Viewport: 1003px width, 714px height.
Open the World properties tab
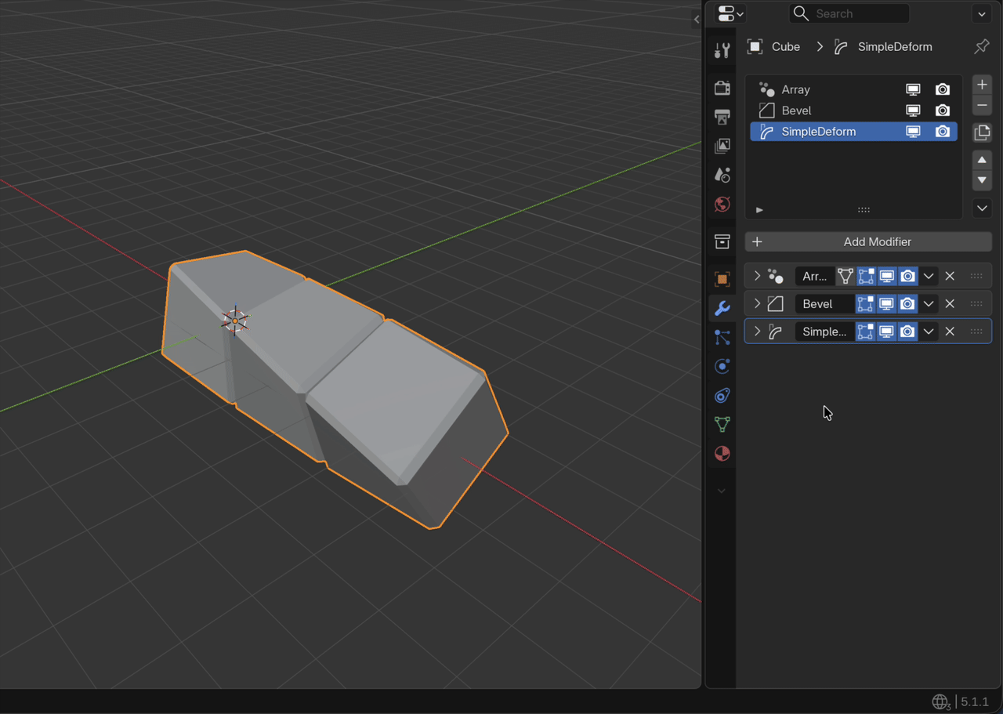(x=722, y=204)
